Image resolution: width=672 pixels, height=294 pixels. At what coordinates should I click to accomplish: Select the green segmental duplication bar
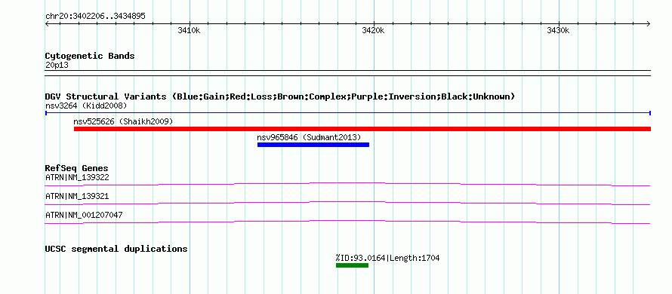tap(353, 265)
